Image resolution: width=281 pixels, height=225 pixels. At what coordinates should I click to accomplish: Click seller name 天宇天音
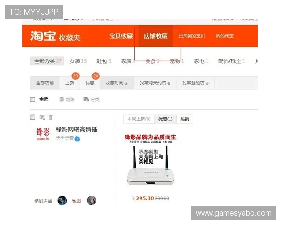click(x=65, y=138)
